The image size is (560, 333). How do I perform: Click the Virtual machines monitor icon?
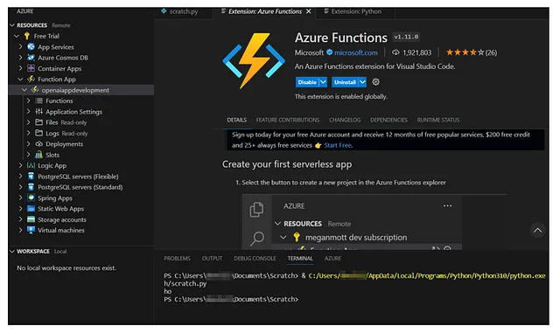[x=31, y=230]
